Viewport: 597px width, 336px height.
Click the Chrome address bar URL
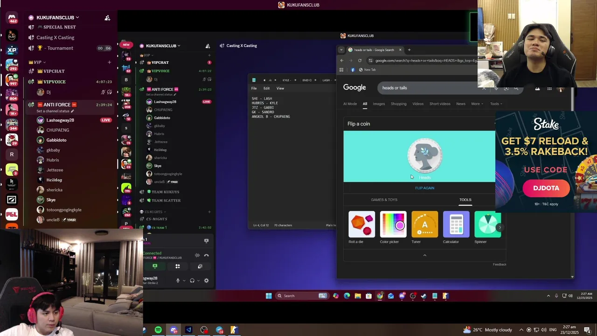pos(426,60)
